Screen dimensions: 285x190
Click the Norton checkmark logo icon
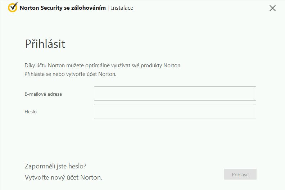[13, 8]
